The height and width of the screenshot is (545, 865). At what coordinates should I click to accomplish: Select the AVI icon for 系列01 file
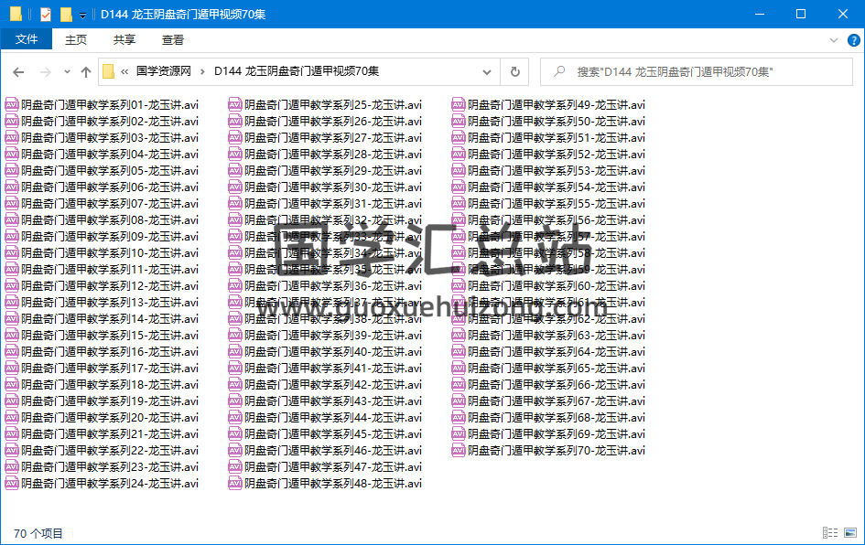click(12, 104)
